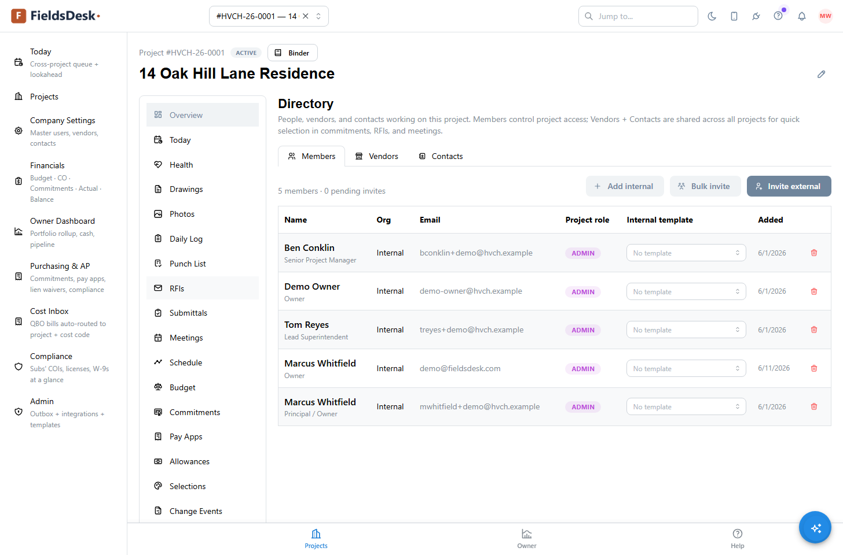Screen dimensions: 843x555
Task: Click the pin icon in header
Action: pyautogui.click(x=756, y=16)
